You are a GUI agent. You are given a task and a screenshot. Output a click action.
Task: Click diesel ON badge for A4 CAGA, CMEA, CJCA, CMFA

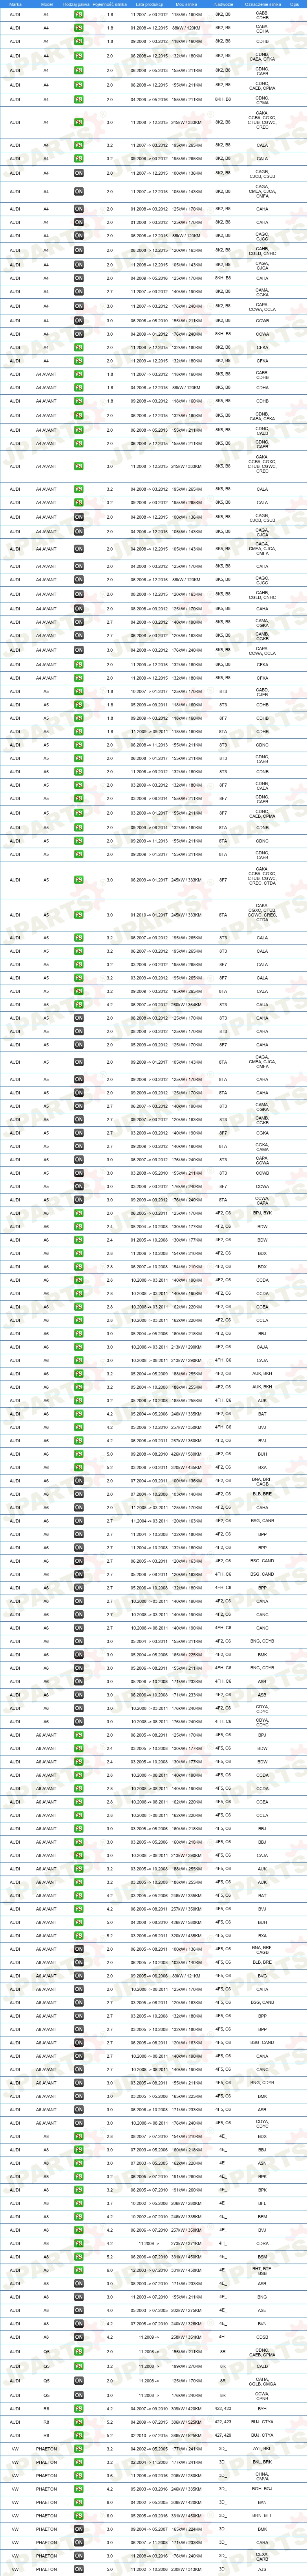(x=79, y=190)
